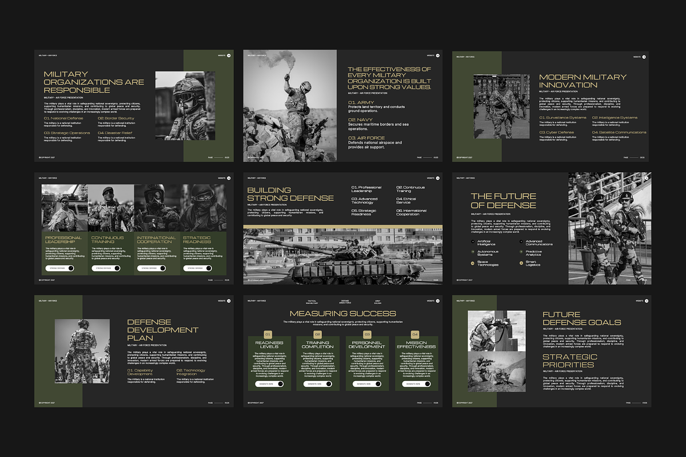
Task: Click '04. Disaster Relief' text
Action: coord(115,133)
